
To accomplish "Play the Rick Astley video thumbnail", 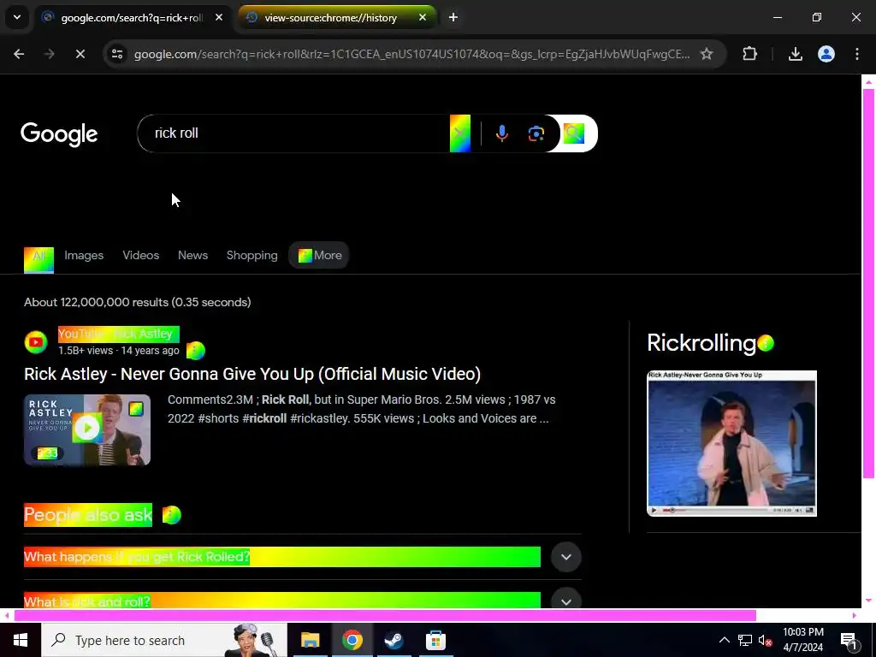I will click(87, 429).
